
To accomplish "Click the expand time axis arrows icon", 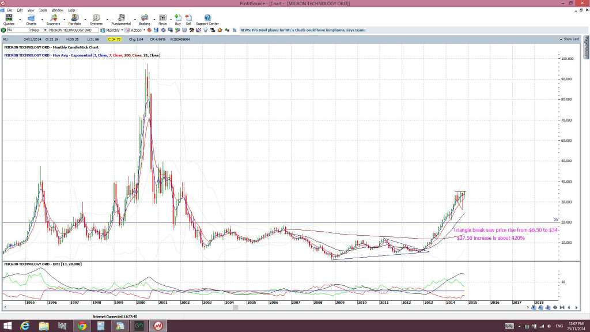I will 555,308.
